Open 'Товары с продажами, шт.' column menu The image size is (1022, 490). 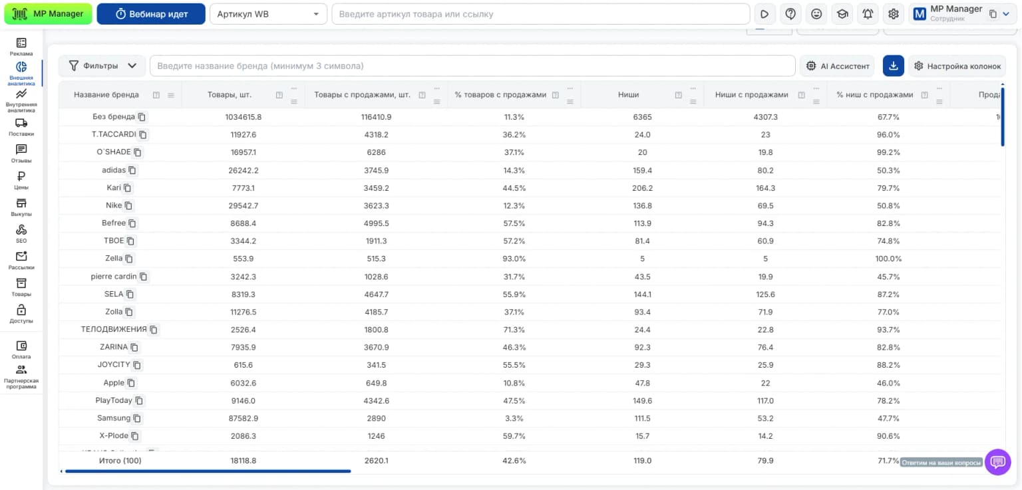[437, 102]
